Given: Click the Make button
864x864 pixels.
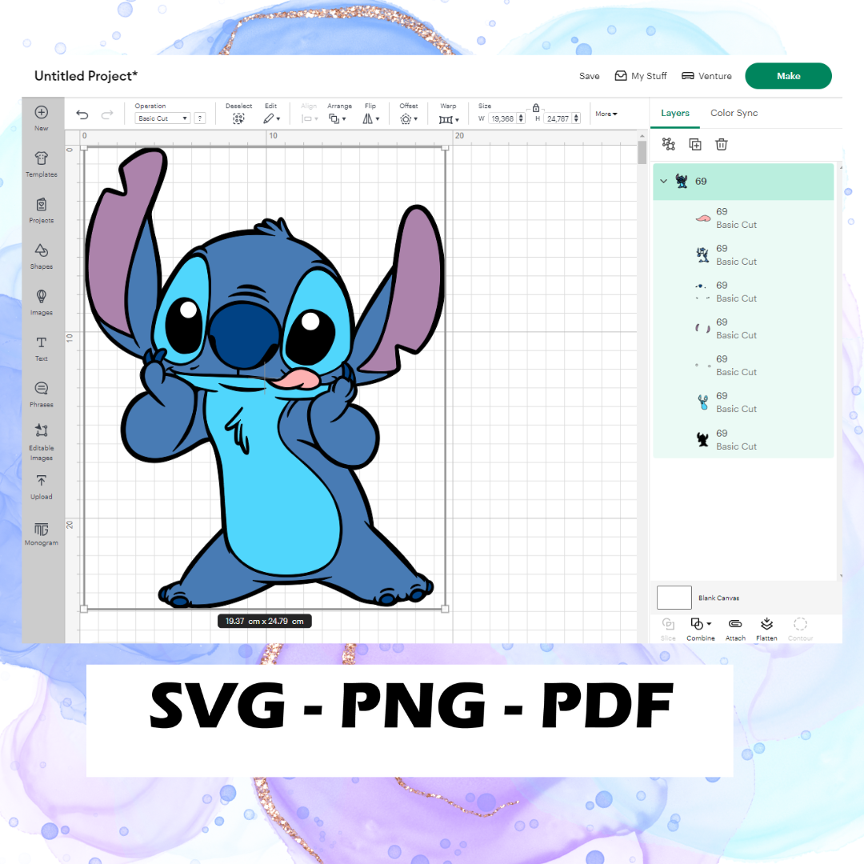Looking at the screenshot, I should pos(788,76).
